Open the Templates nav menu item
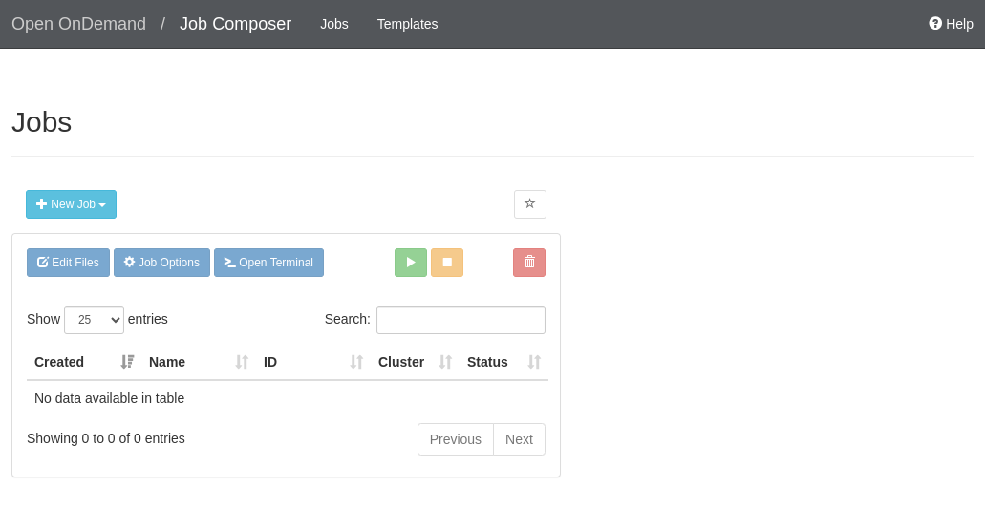Image resolution: width=985 pixels, height=509 pixels. click(408, 24)
